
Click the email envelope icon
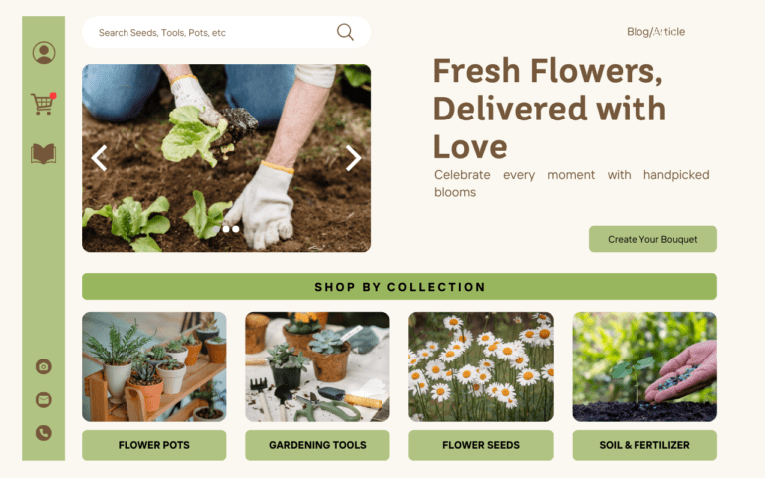[x=44, y=400]
